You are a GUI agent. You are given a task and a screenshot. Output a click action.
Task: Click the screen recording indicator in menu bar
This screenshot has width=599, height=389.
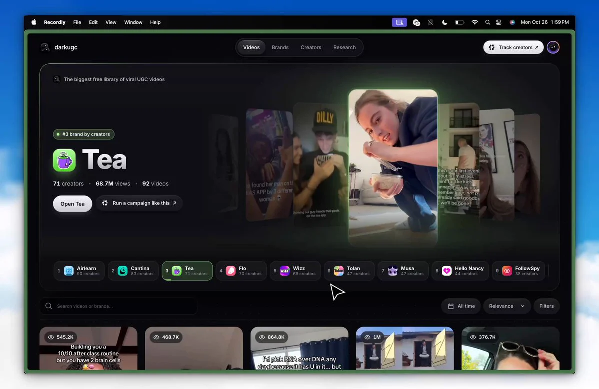(x=399, y=22)
